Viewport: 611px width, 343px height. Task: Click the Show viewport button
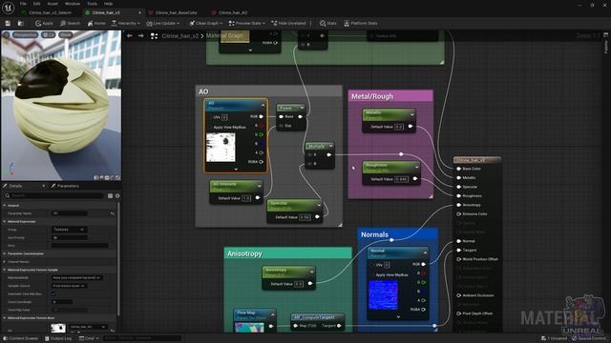pos(66,35)
